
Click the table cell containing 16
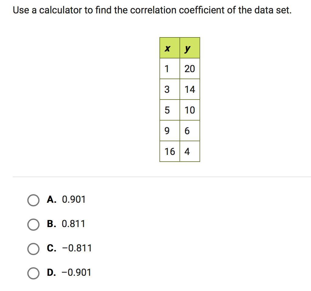[170, 151]
